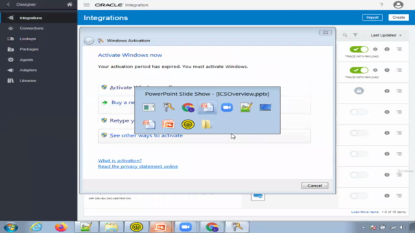The width and height of the screenshot is (415, 233).
Task: Open Libraries in the Designer sidebar
Action: pyautogui.click(x=28, y=80)
